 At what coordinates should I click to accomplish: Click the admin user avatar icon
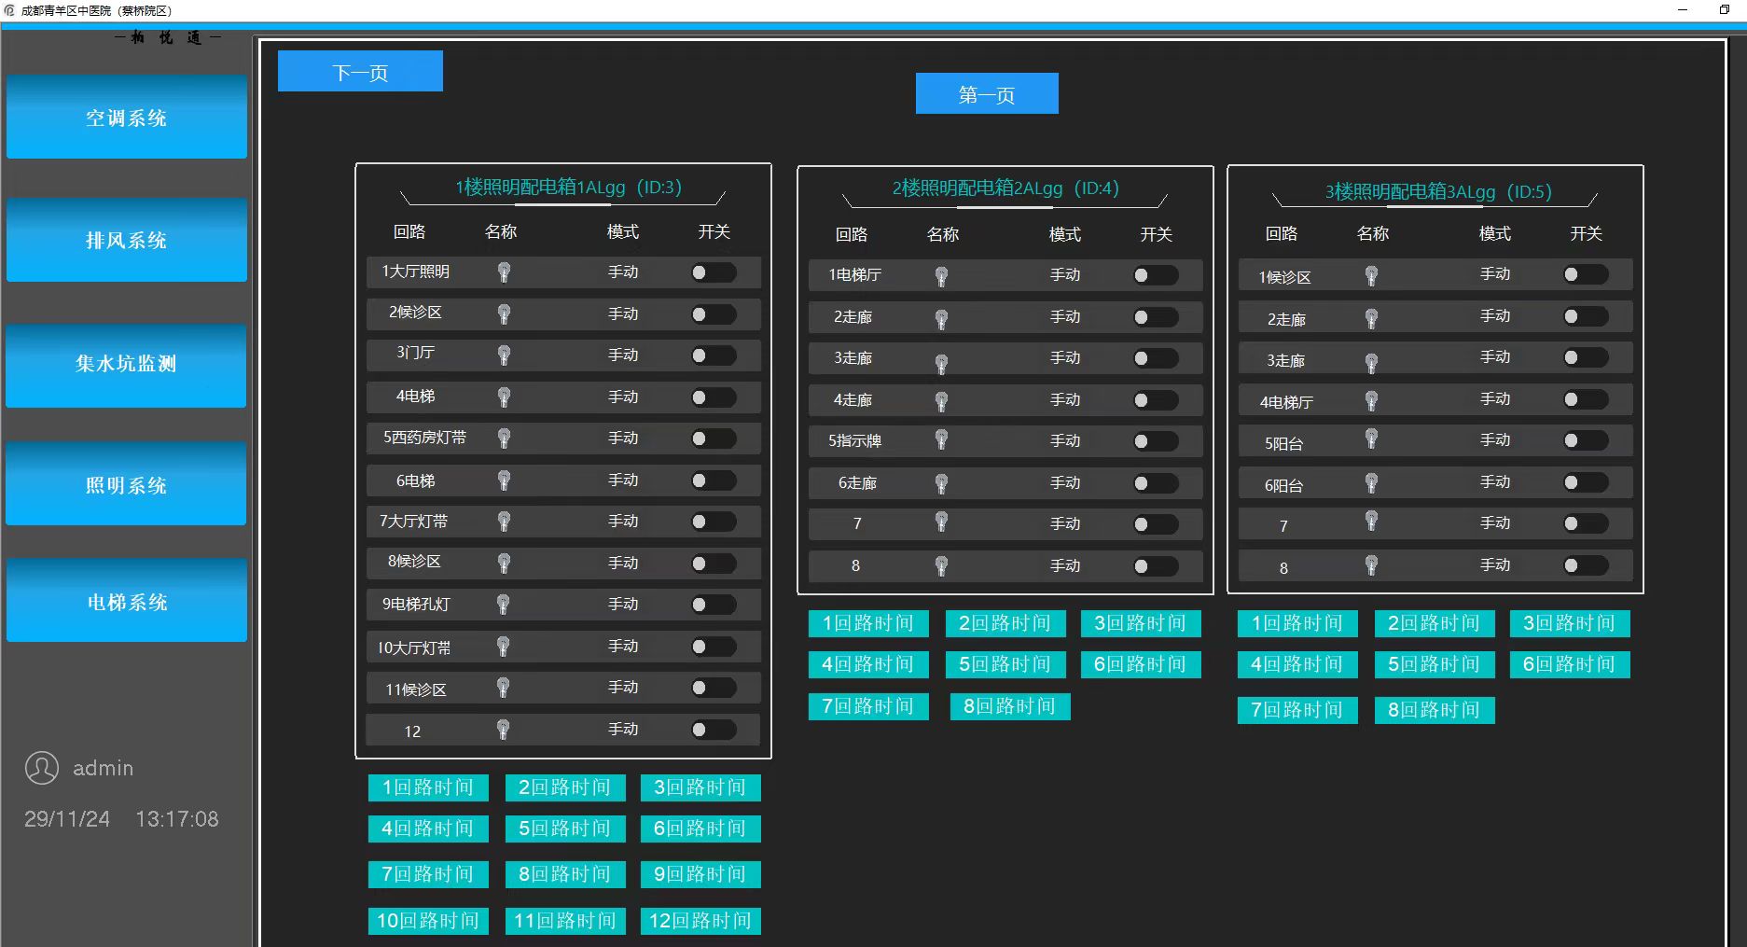pos(42,768)
